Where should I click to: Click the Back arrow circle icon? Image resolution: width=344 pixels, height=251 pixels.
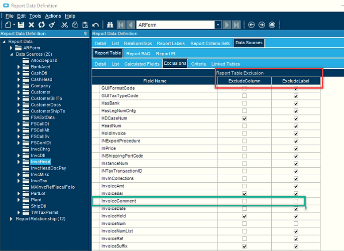(x=251, y=25)
